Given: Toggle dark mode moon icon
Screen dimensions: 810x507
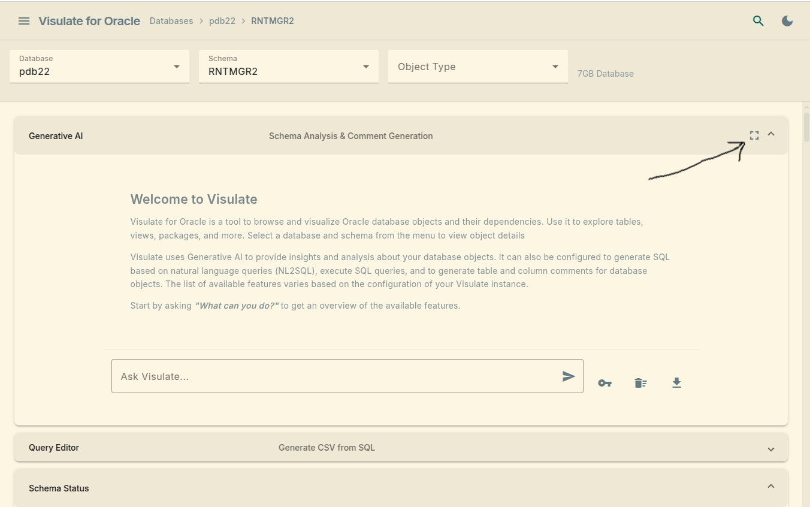Looking at the screenshot, I should point(787,21).
